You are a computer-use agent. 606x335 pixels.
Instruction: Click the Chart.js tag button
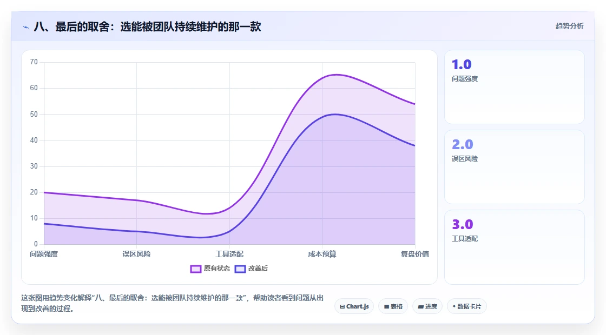[x=354, y=306]
